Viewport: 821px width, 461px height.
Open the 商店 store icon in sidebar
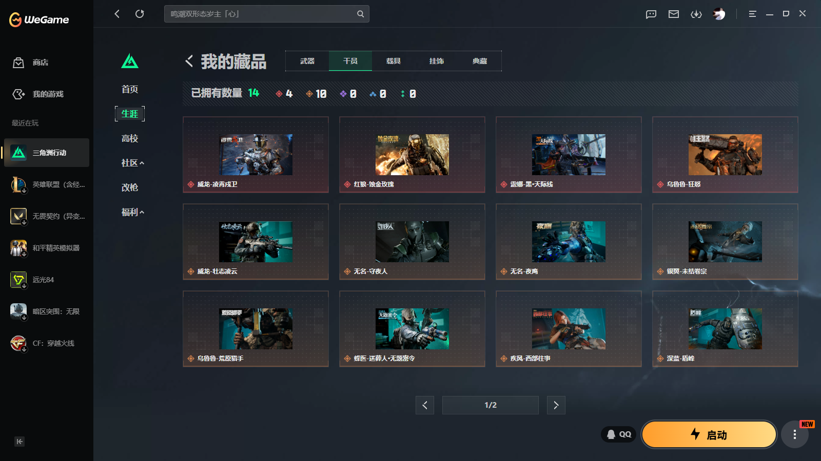18,62
